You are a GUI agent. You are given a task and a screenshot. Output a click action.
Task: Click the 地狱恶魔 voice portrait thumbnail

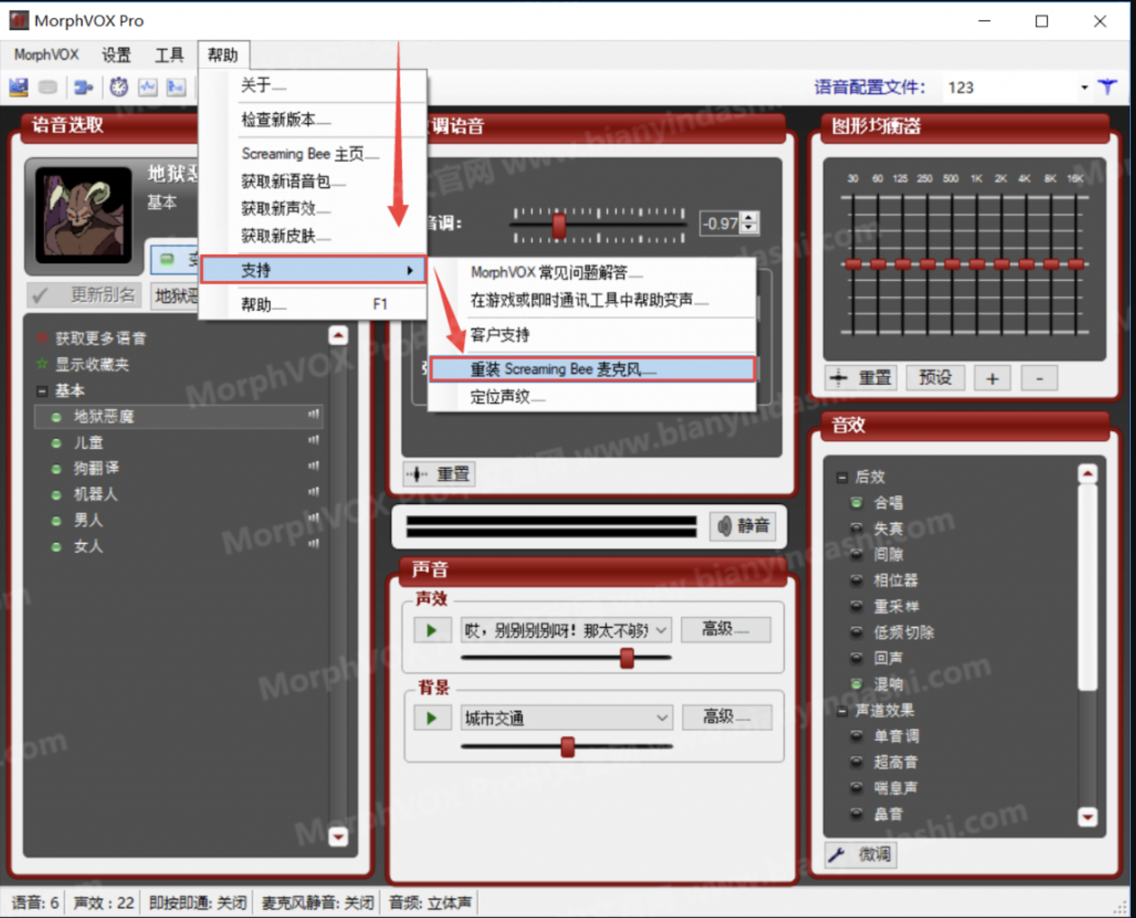83,214
